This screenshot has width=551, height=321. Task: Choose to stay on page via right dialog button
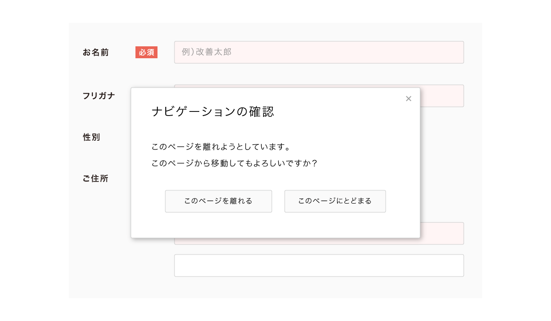point(335,201)
